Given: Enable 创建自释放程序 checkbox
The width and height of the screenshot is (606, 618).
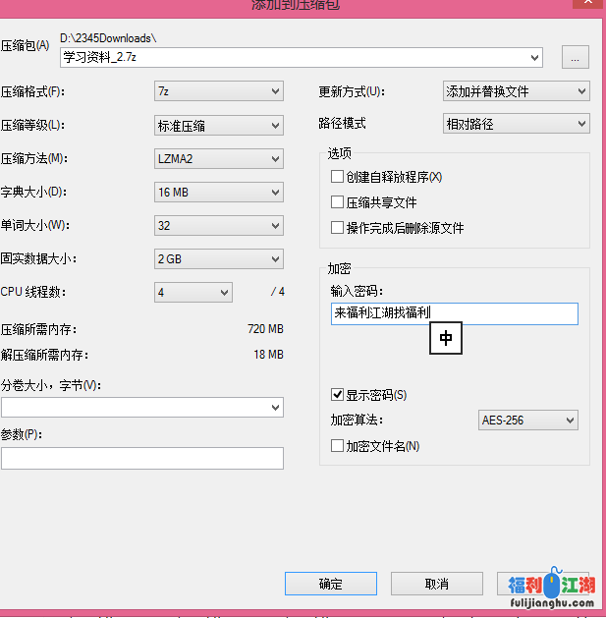Looking at the screenshot, I should pyautogui.click(x=339, y=177).
